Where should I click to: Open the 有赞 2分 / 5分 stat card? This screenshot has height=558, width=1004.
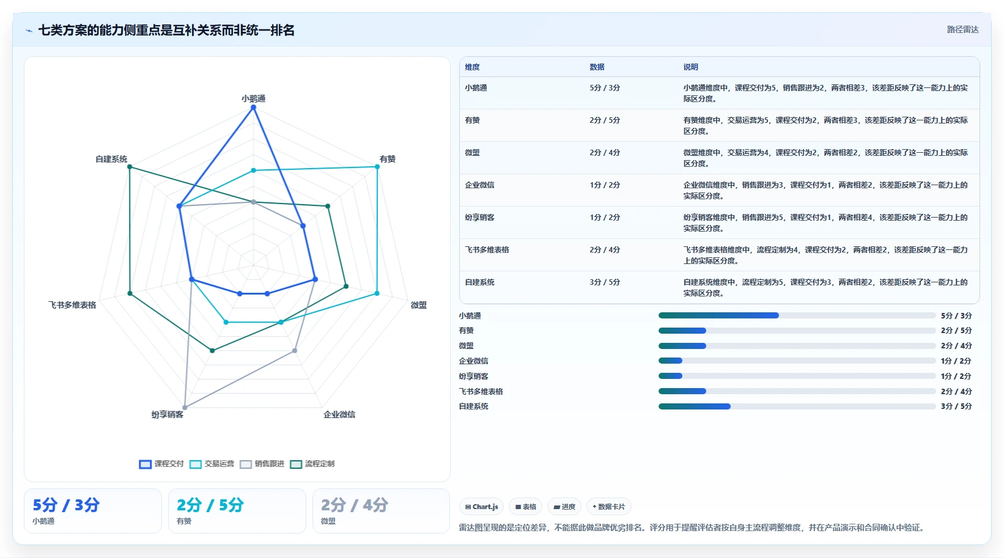[237, 511]
